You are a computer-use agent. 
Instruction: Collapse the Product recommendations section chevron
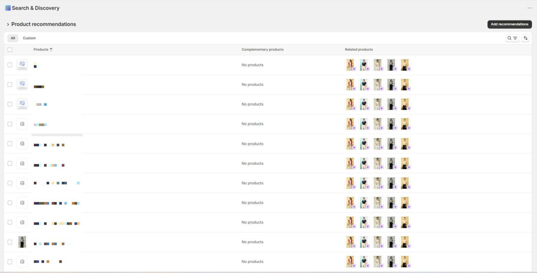8,24
